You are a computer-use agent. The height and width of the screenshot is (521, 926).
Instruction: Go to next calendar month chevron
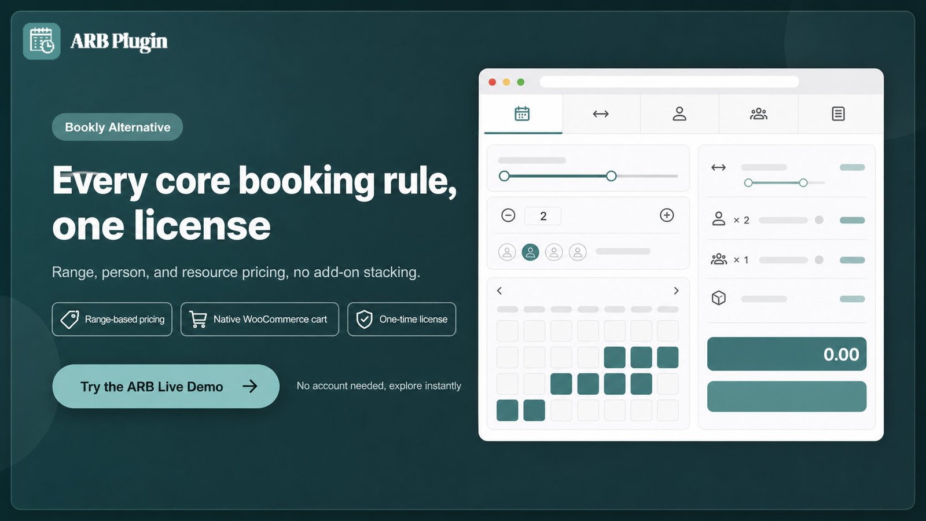point(676,291)
